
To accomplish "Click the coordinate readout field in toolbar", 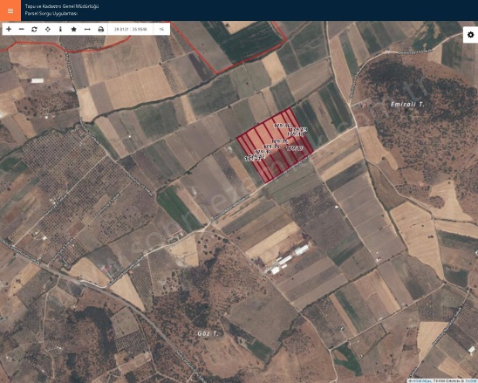I will 131,30.
